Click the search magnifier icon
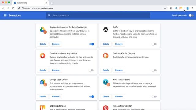 (49, 15)
